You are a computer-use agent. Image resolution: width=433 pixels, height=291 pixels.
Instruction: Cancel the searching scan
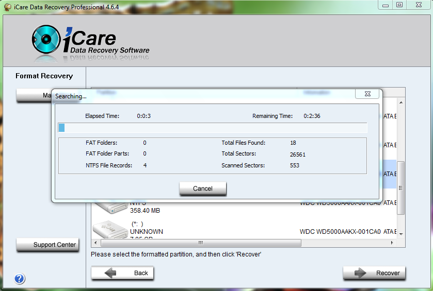(x=203, y=189)
